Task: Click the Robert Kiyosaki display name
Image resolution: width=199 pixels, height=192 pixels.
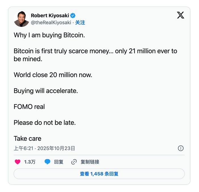Action: coord(50,16)
